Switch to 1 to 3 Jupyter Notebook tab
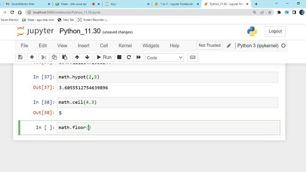 (176, 4)
